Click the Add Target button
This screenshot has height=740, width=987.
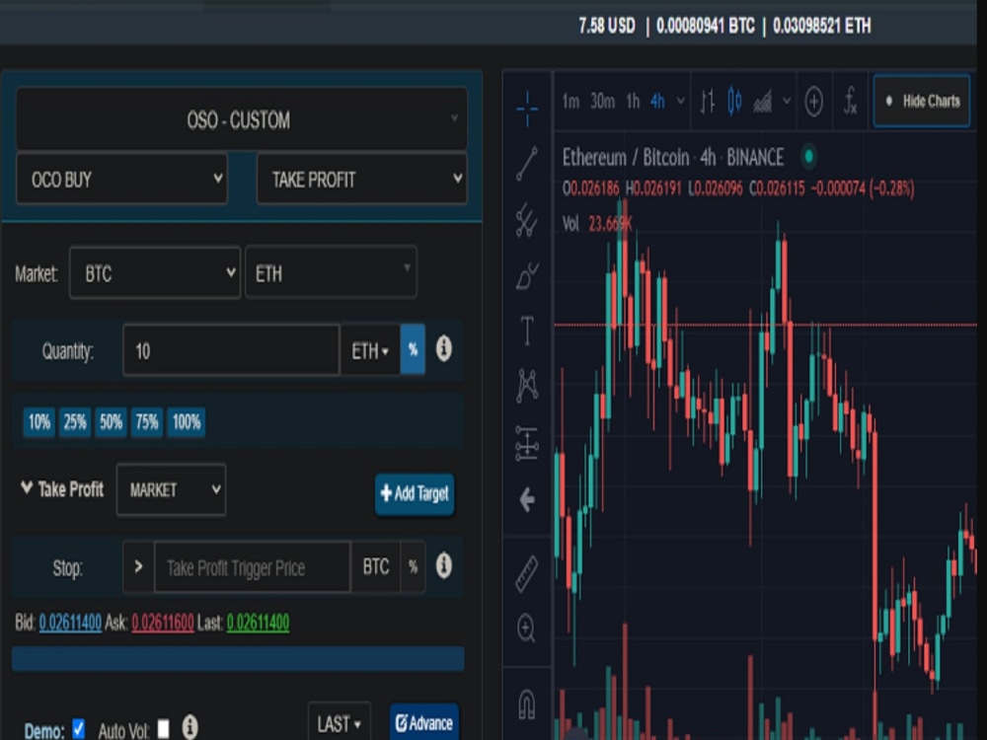click(414, 495)
